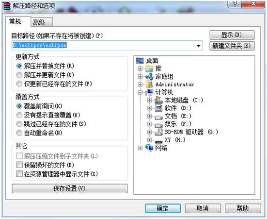This screenshot has height=219, width=267.
Task: Open the target path dropdown arrow
Action: tap(198, 46)
